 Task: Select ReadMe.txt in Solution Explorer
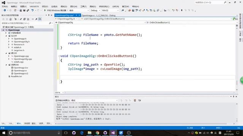(x=16, y=76)
